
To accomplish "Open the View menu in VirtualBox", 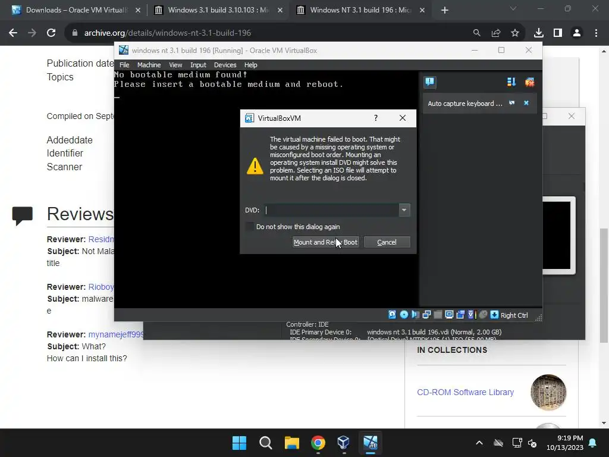I will (175, 65).
